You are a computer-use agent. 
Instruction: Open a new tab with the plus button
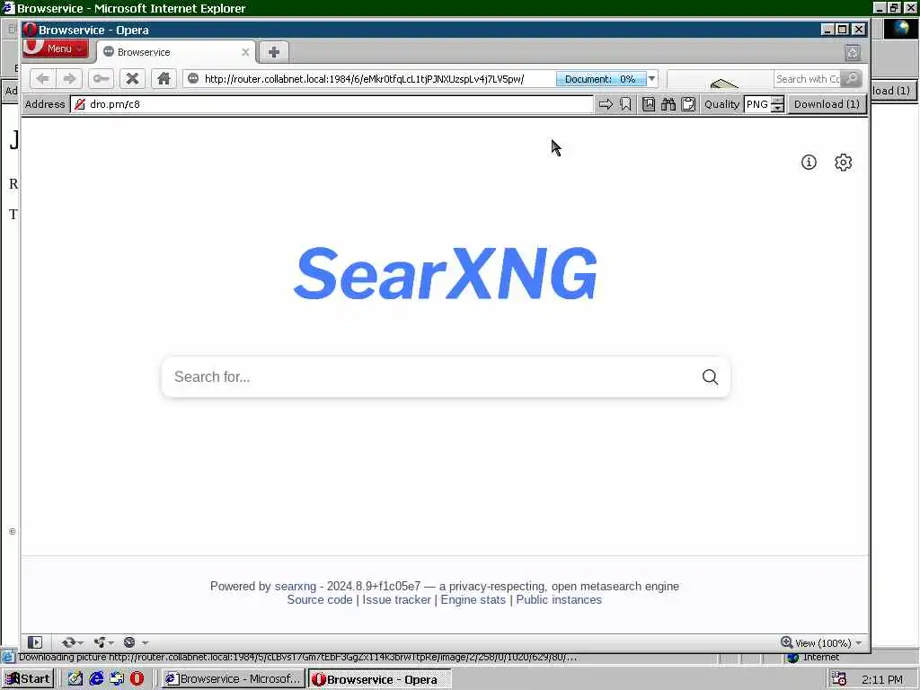(x=273, y=52)
